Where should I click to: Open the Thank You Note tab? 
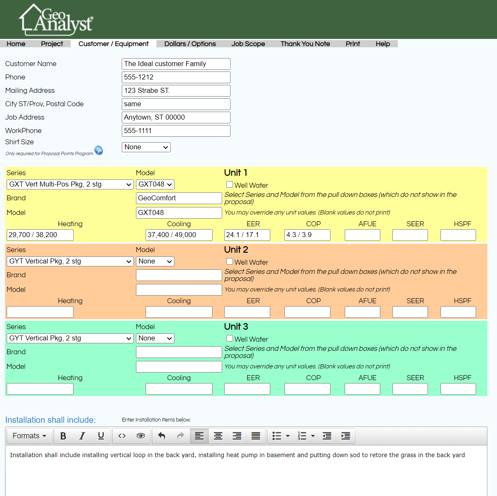pos(305,44)
